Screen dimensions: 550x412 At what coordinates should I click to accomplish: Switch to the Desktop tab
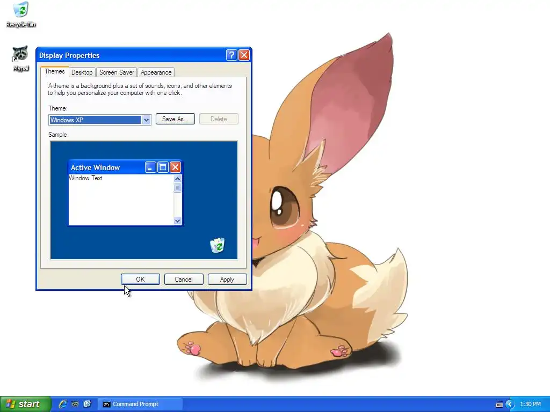82,72
